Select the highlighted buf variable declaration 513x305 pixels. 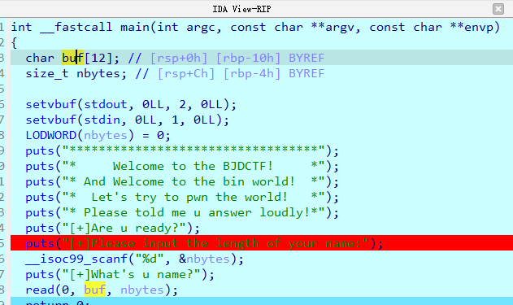point(72,58)
